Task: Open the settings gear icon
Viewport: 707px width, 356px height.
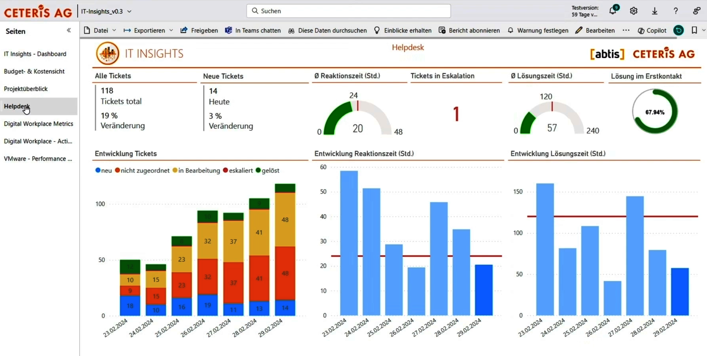Action: (x=633, y=11)
